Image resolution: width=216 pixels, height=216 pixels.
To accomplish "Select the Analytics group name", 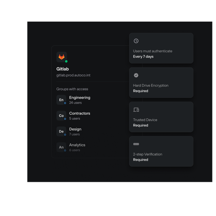I will point(77,145).
